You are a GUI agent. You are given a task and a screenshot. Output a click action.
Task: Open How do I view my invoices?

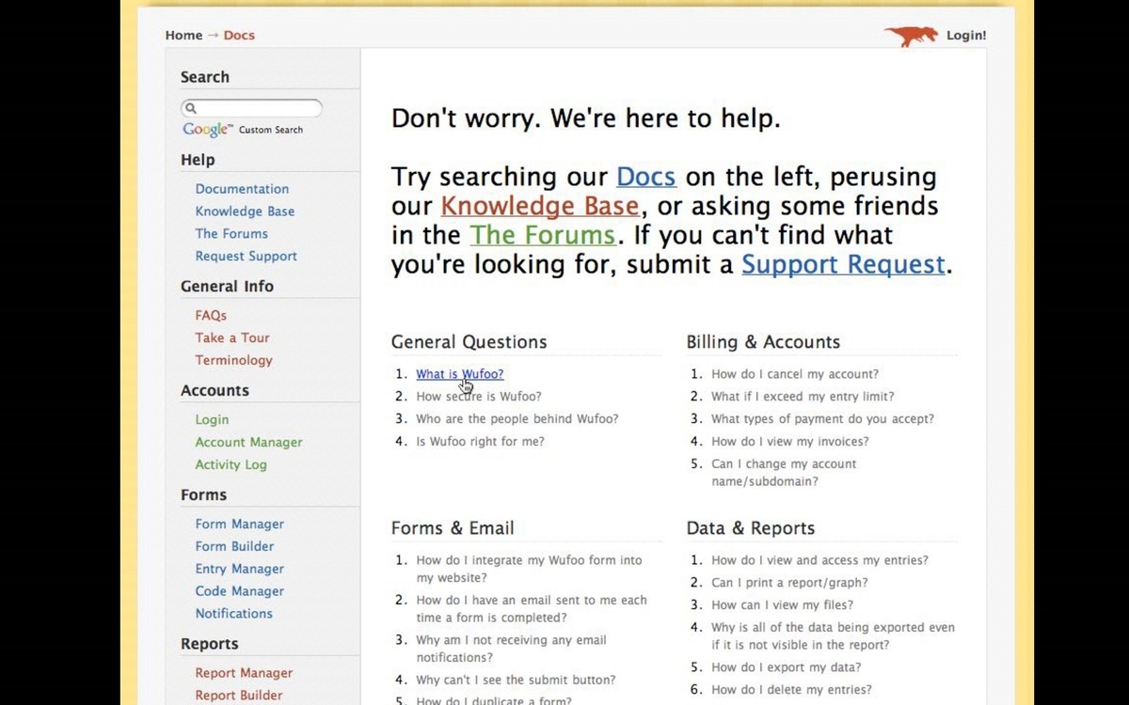789,442
